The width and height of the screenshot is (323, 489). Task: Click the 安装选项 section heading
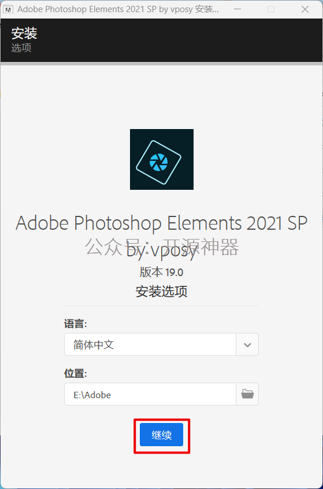[x=161, y=292]
